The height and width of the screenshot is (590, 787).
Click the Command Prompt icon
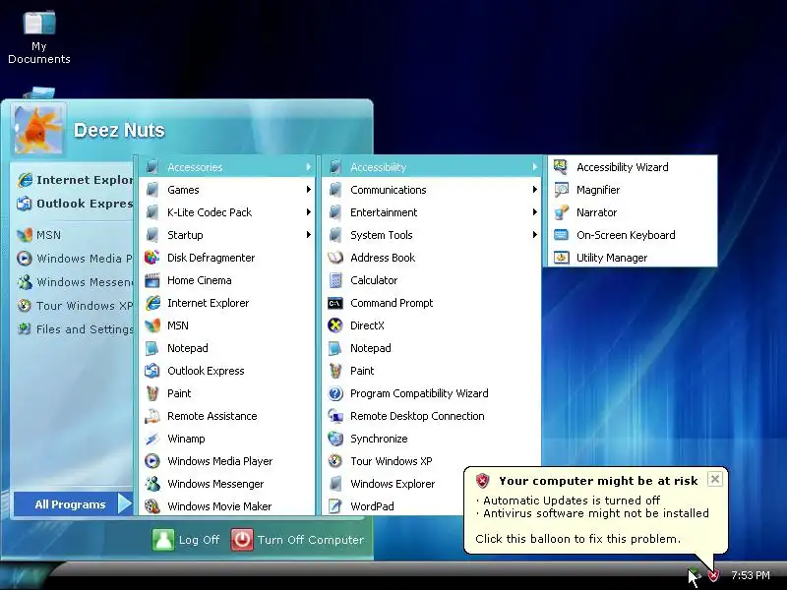point(334,303)
